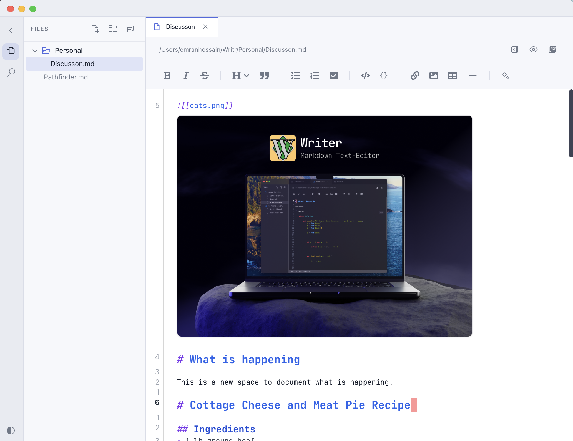
Task: Click the Writer app preview image
Action: pos(325,226)
